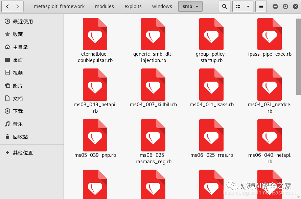This screenshot has width=301, height=199.
Task: Open 文档 documents folder in sidebar
Action: tap(32, 98)
